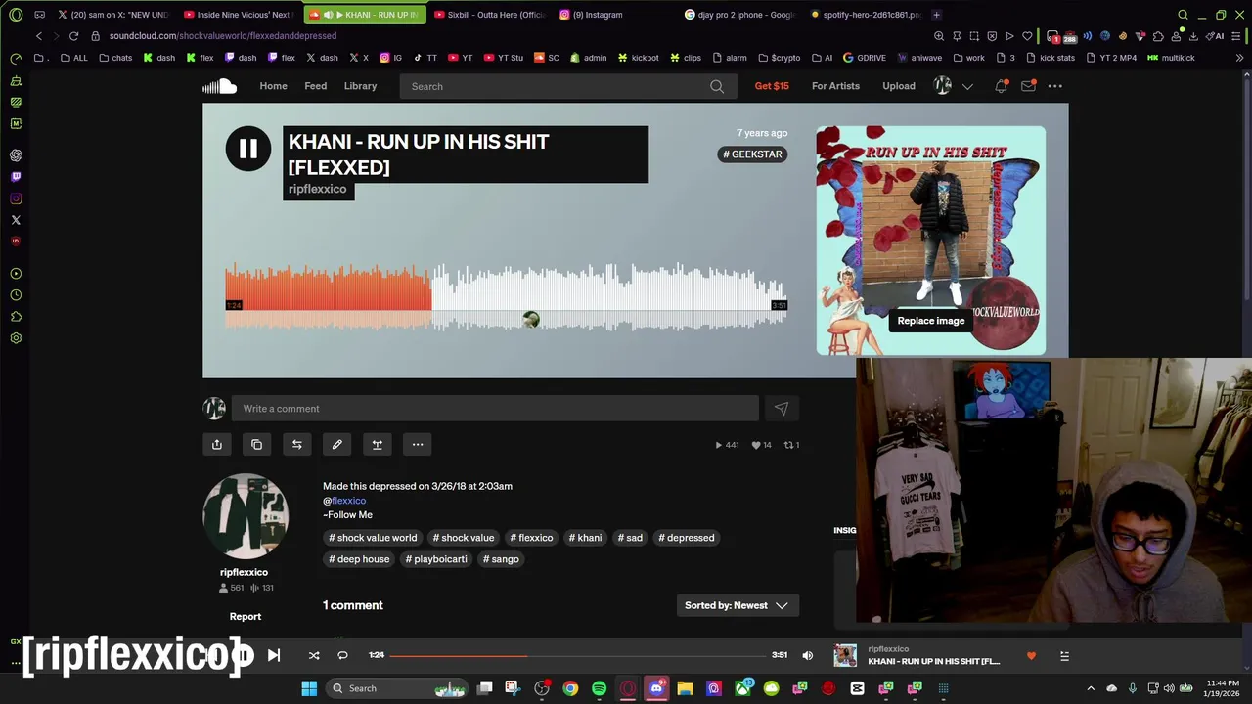Switch to the Instagram browser tab
Image resolution: width=1252 pixels, height=704 pixels.
tap(597, 15)
